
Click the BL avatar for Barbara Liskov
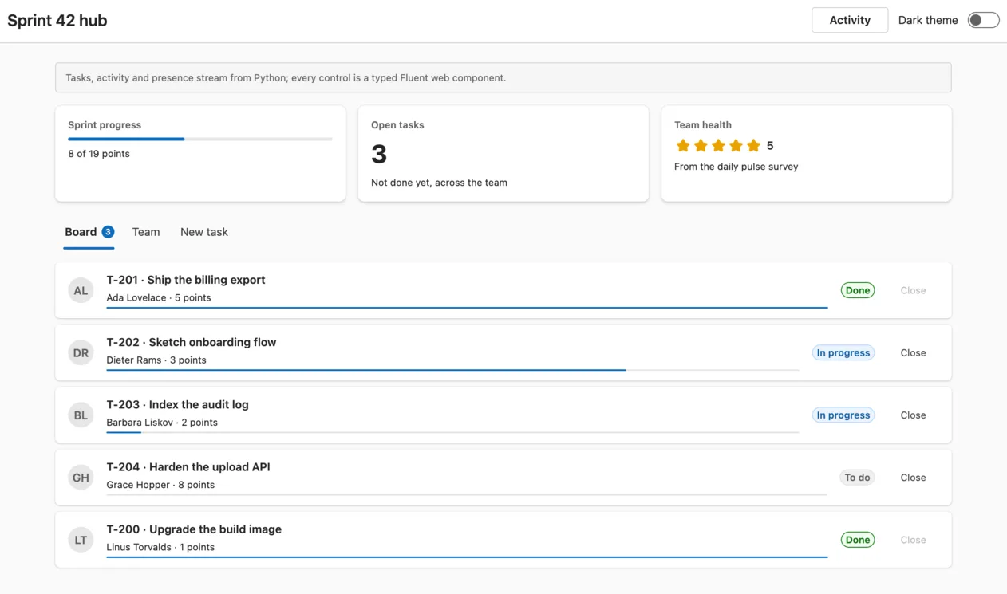point(81,415)
